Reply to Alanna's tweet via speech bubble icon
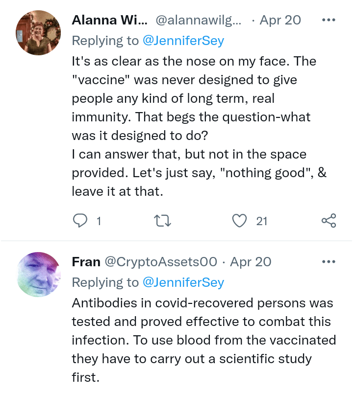This screenshot has height=394, width=353. (x=80, y=221)
